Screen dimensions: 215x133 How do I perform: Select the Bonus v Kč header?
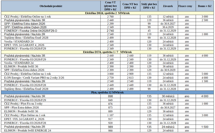pyautogui.click(x=205, y=6)
